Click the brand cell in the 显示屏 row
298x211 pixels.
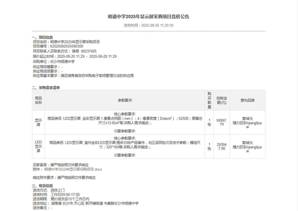coord(247,123)
